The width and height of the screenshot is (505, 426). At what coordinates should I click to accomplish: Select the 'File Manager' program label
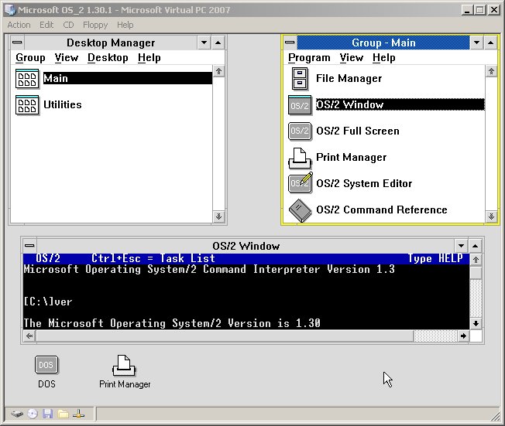coord(349,78)
